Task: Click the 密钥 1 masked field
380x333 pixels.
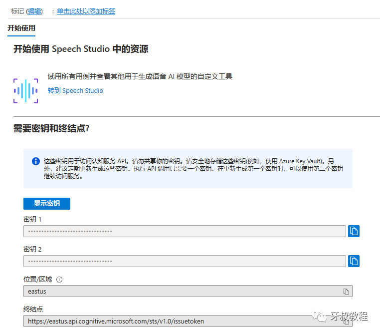Action: (185, 231)
